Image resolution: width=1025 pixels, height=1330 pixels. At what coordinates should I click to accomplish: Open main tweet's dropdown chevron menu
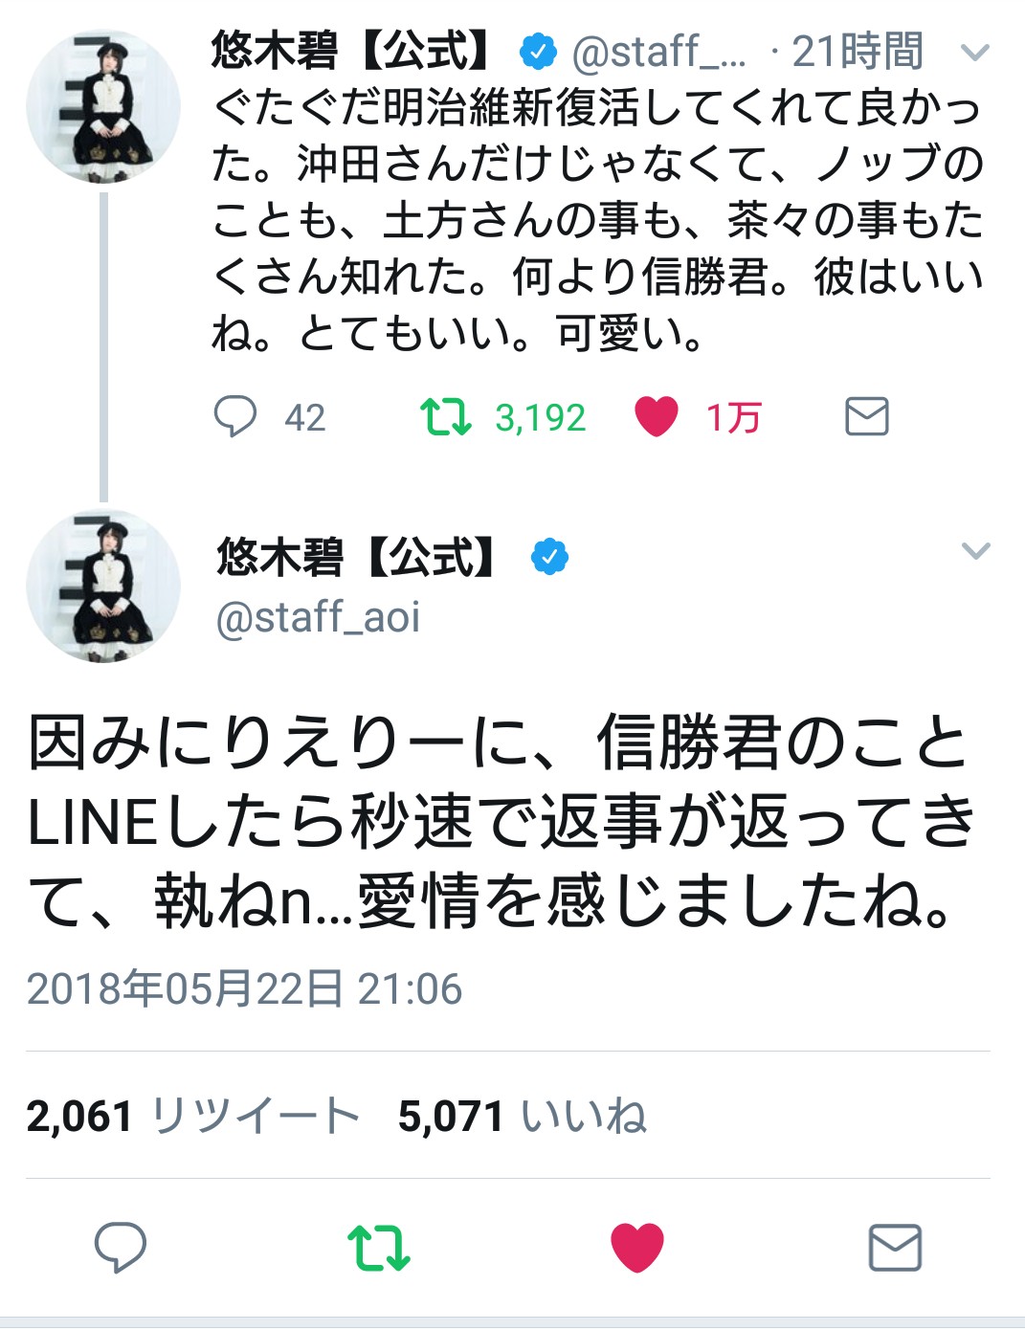975,551
